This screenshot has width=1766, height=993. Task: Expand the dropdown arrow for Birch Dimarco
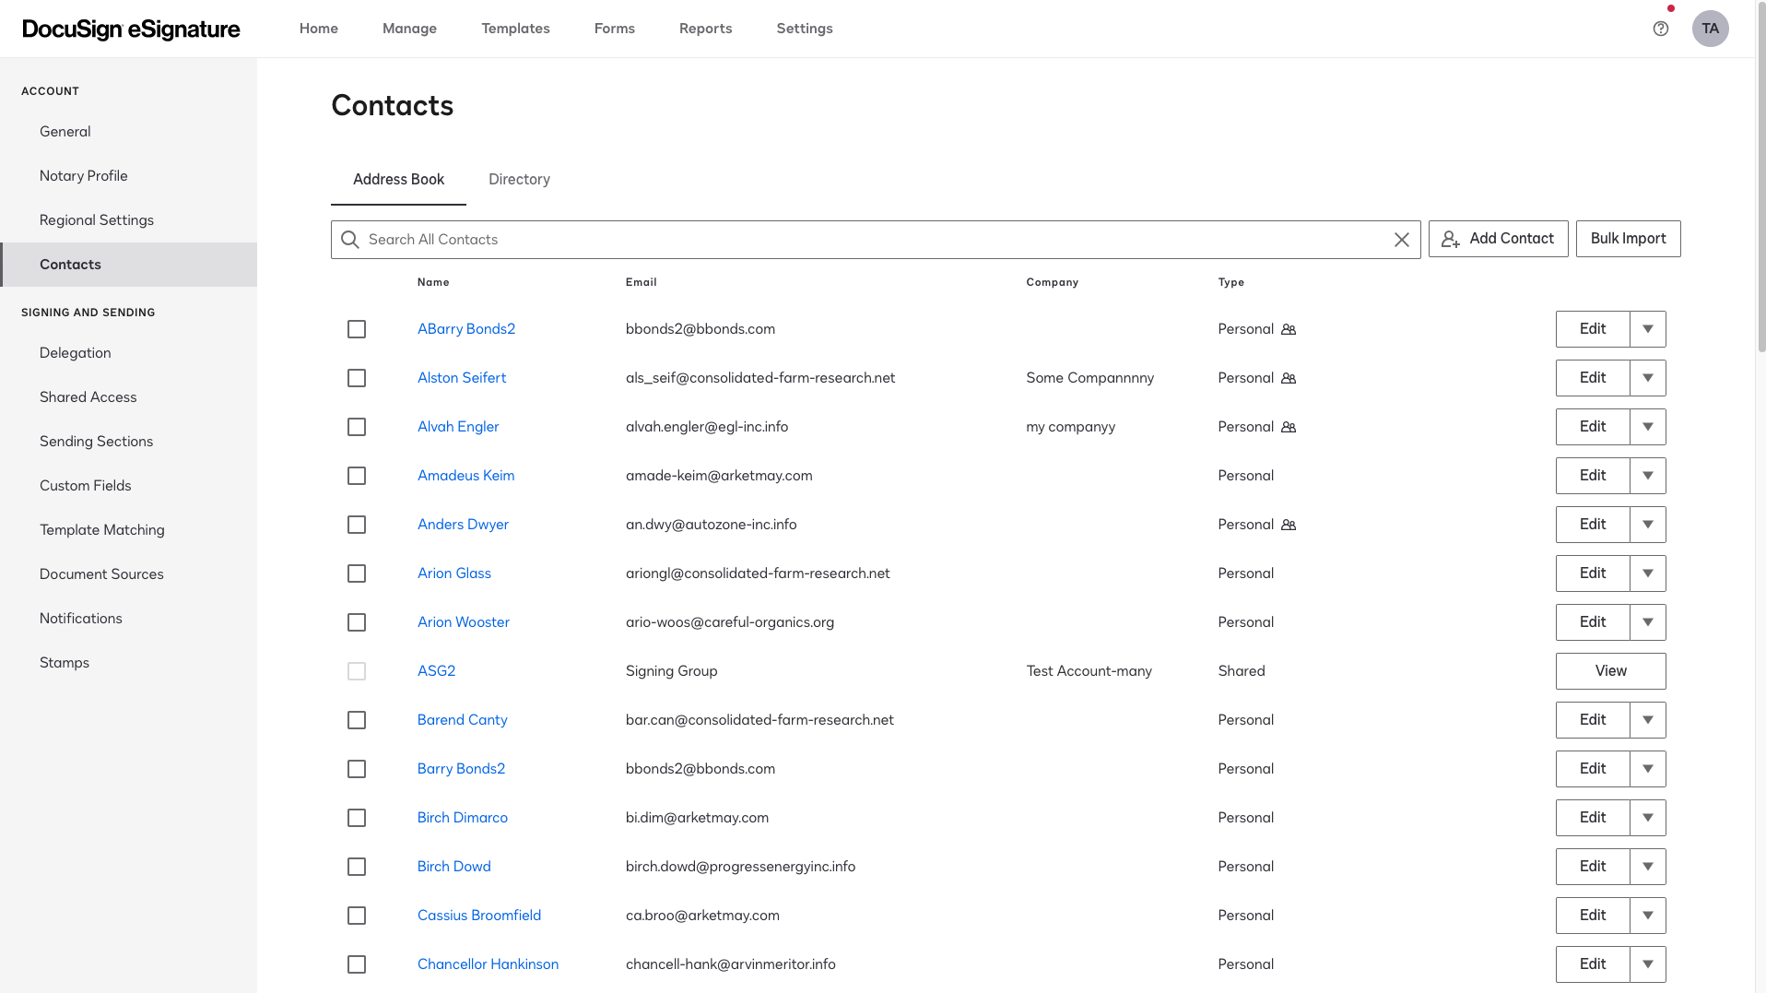pos(1648,818)
